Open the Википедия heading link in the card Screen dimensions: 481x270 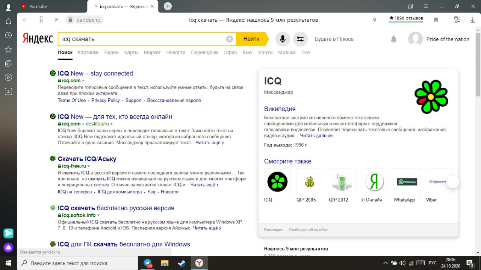(x=280, y=109)
